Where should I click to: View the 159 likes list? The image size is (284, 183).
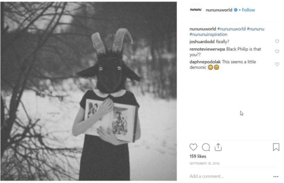tap(198, 156)
